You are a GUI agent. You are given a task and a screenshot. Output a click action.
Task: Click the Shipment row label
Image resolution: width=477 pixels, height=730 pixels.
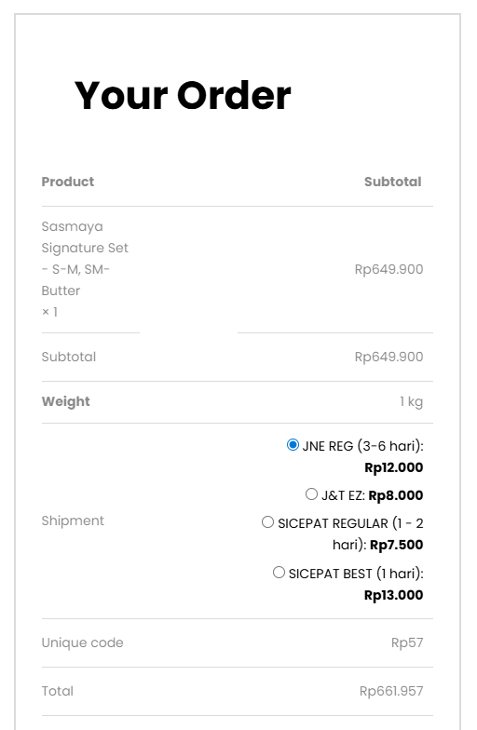[73, 520]
